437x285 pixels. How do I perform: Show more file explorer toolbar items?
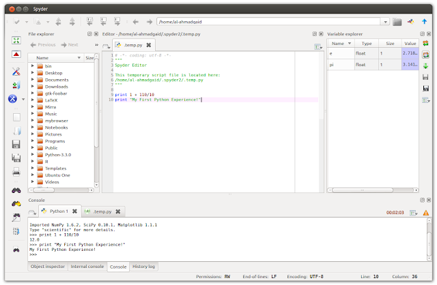[96, 45]
